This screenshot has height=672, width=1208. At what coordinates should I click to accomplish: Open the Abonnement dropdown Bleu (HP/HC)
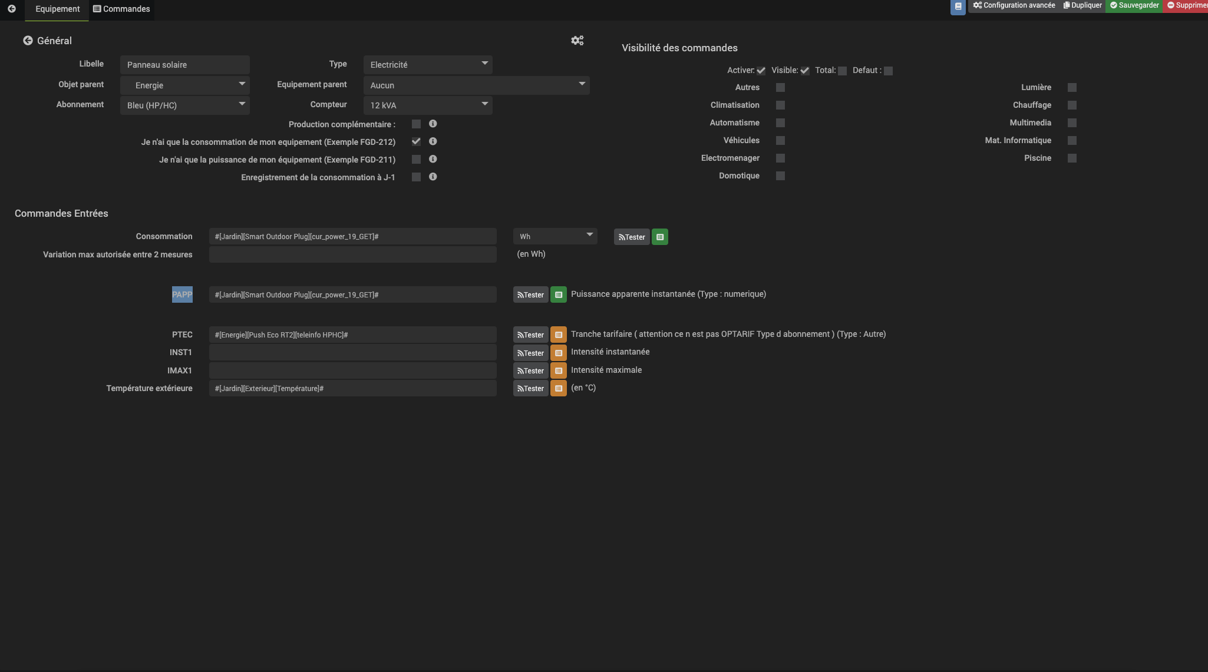coord(184,105)
